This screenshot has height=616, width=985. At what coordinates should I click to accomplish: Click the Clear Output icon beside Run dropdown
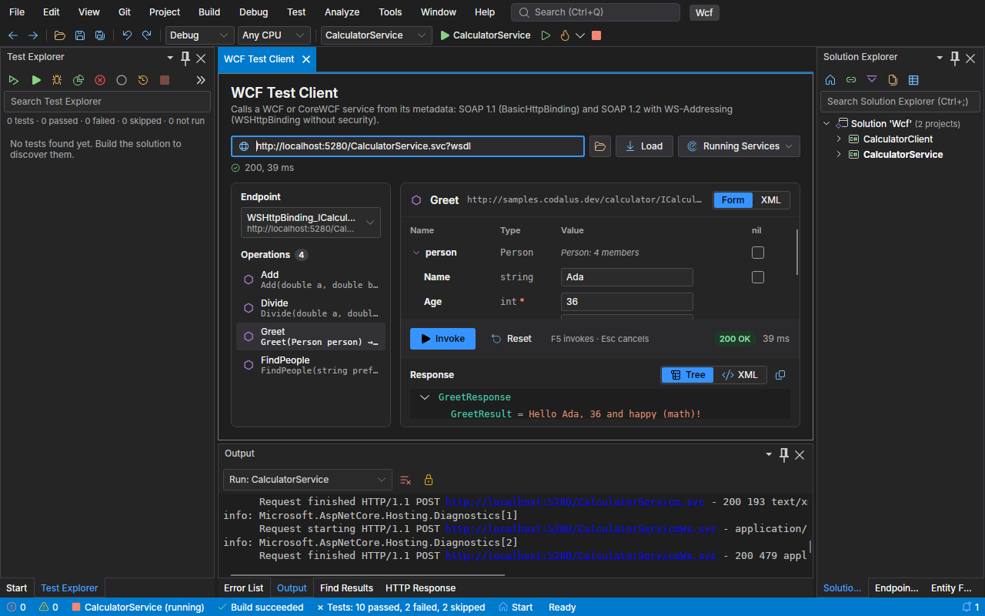[x=406, y=480]
